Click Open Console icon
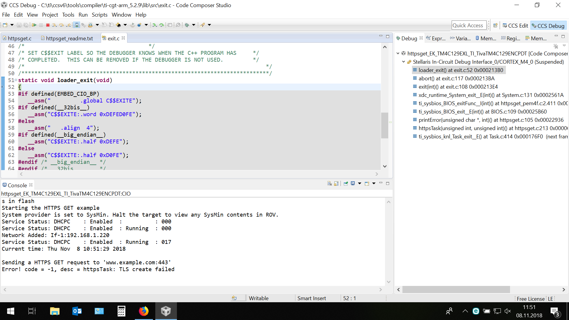This screenshot has width=569, height=320. [x=367, y=183]
